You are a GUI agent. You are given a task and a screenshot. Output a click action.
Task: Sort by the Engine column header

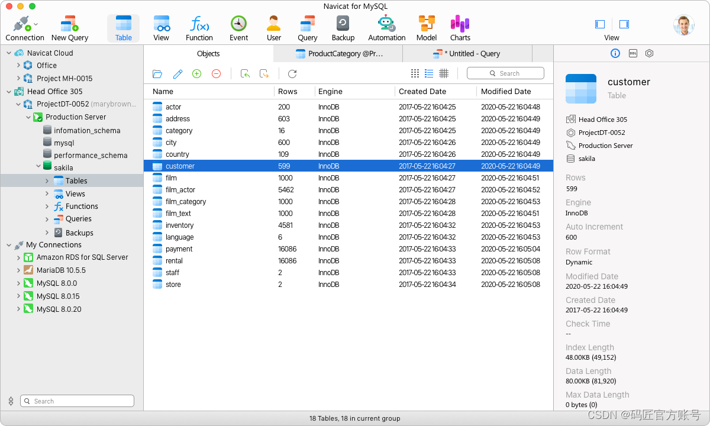(354, 92)
